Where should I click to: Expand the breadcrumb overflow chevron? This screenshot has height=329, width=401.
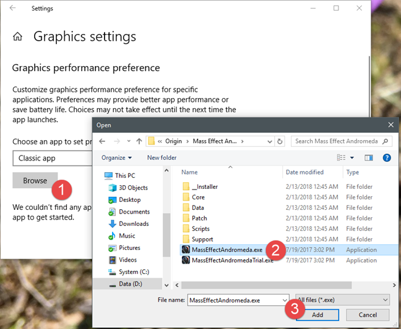160,141
